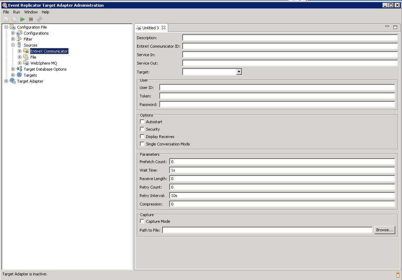The height and width of the screenshot is (280, 402).
Task: Click the Stop square toolbar icon
Action: tap(31, 19)
